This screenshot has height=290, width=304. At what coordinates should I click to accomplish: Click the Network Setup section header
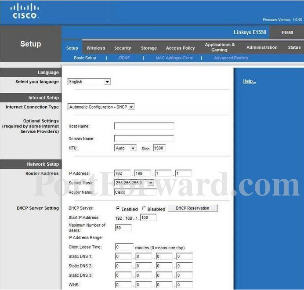click(31, 164)
